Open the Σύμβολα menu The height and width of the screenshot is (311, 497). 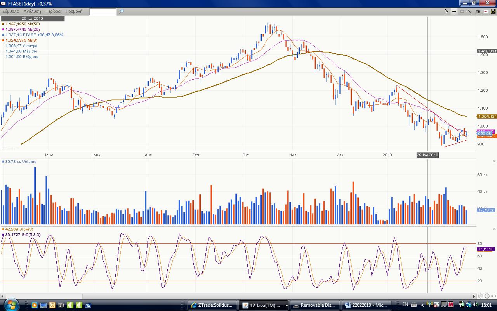click(10, 12)
